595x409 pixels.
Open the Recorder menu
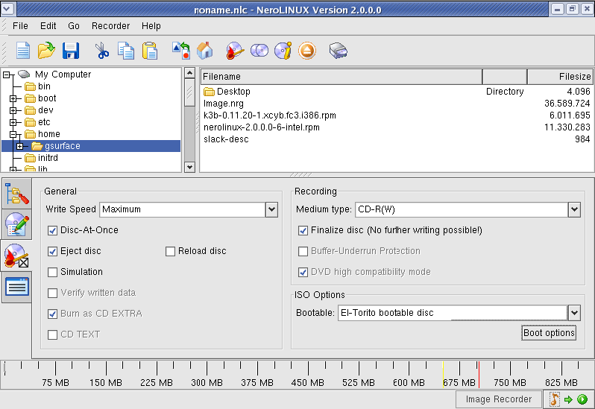[x=110, y=26]
